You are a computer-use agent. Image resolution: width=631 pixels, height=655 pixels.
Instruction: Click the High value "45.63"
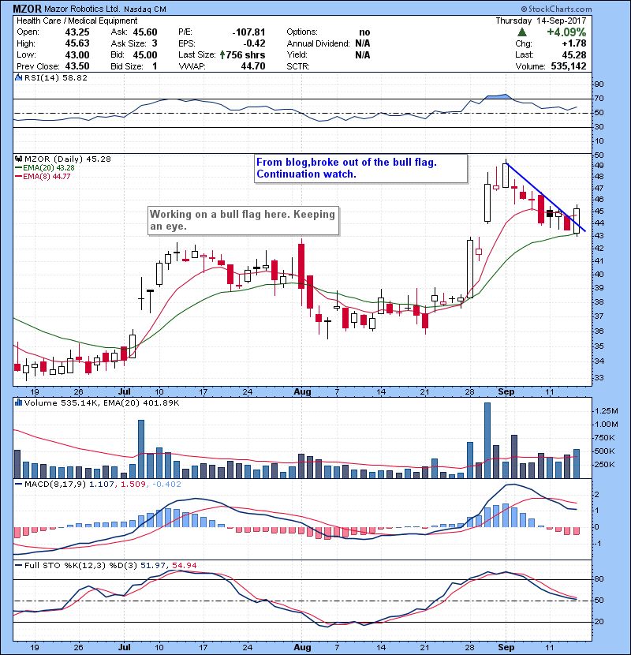coord(77,43)
